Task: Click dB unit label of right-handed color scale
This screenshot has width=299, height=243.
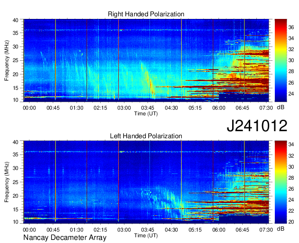Action: tap(281, 107)
